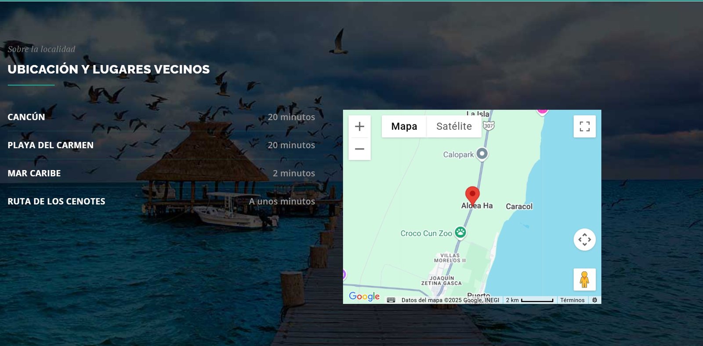703x346 pixels.
Task: Click the Cancún location row
Action: coord(161,117)
